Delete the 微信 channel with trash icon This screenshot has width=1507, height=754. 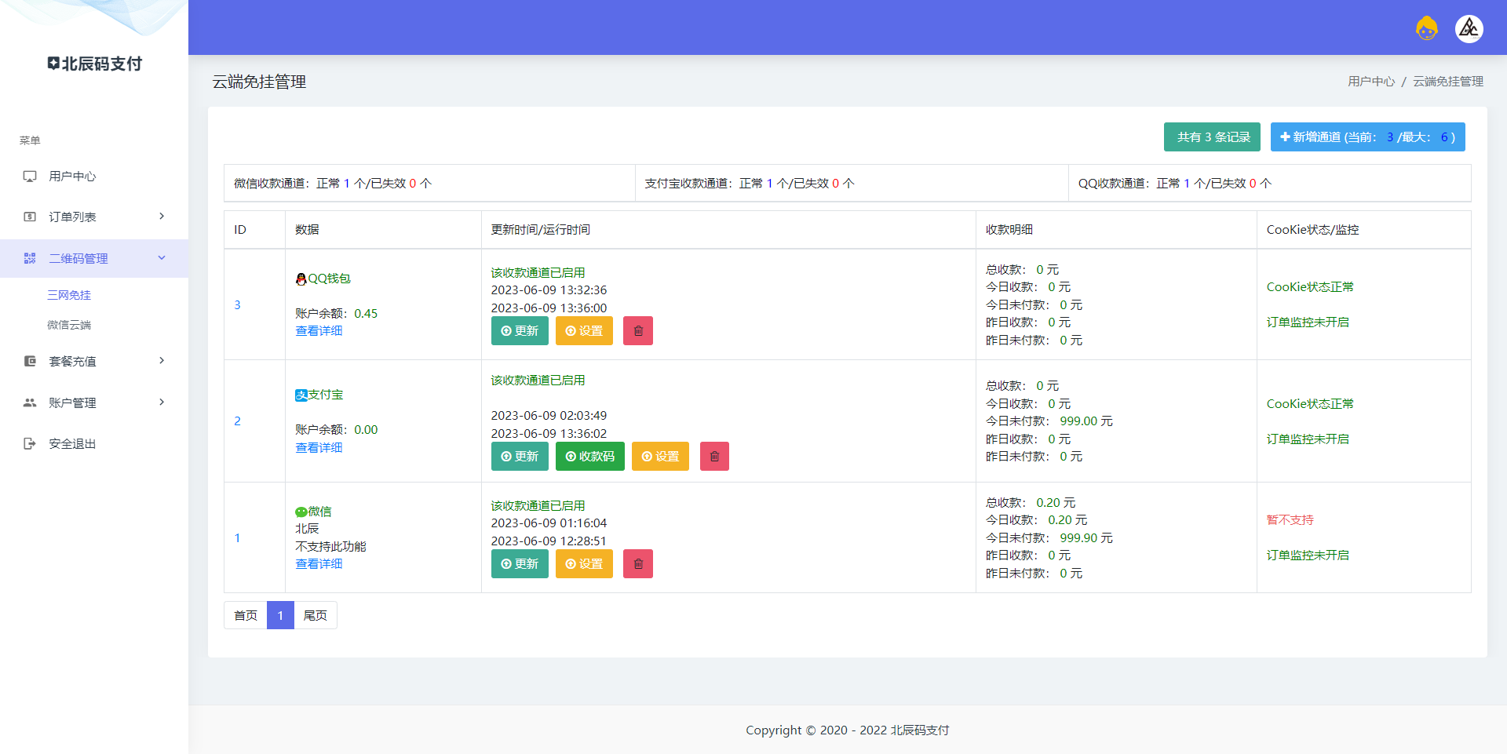[638, 564]
